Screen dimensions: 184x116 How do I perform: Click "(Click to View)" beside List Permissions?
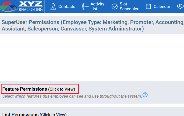pos(53,114)
